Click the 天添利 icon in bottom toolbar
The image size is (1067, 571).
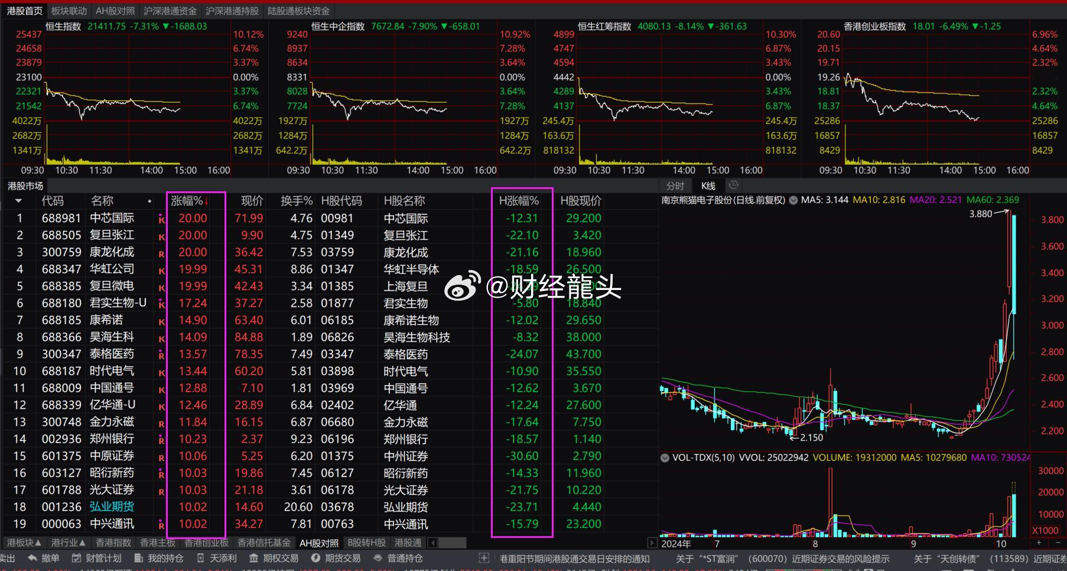click(200, 558)
